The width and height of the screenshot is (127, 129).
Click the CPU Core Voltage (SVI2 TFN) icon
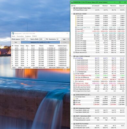coord(74,75)
